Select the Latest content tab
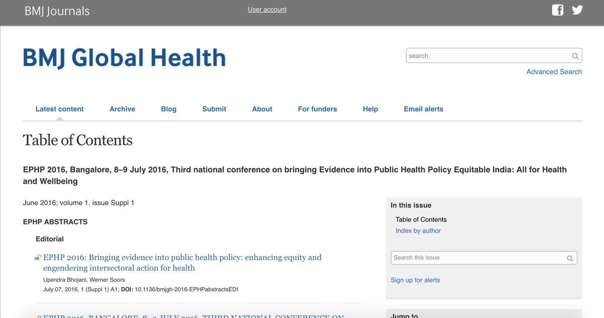The height and width of the screenshot is (318, 604). (x=59, y=109)
